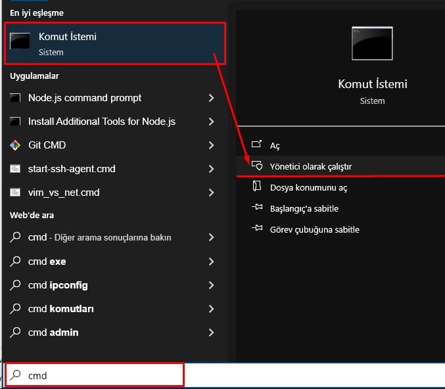This screenshot has width=445, height=389.
Task: Select Başlangıç'a sabitle option
Action: 304,208
